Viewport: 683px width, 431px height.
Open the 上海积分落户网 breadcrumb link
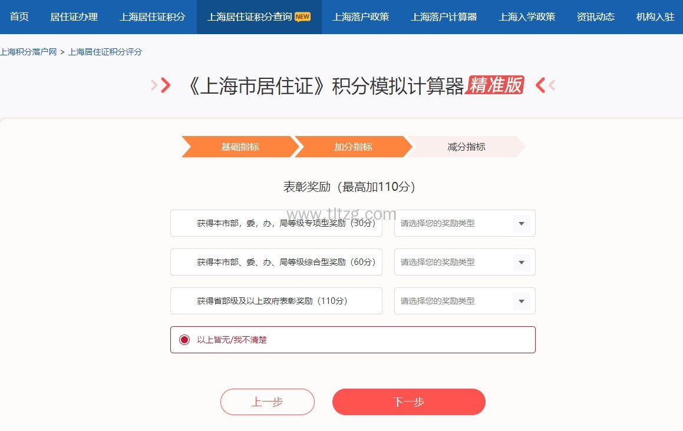click(x=28, y=52)
